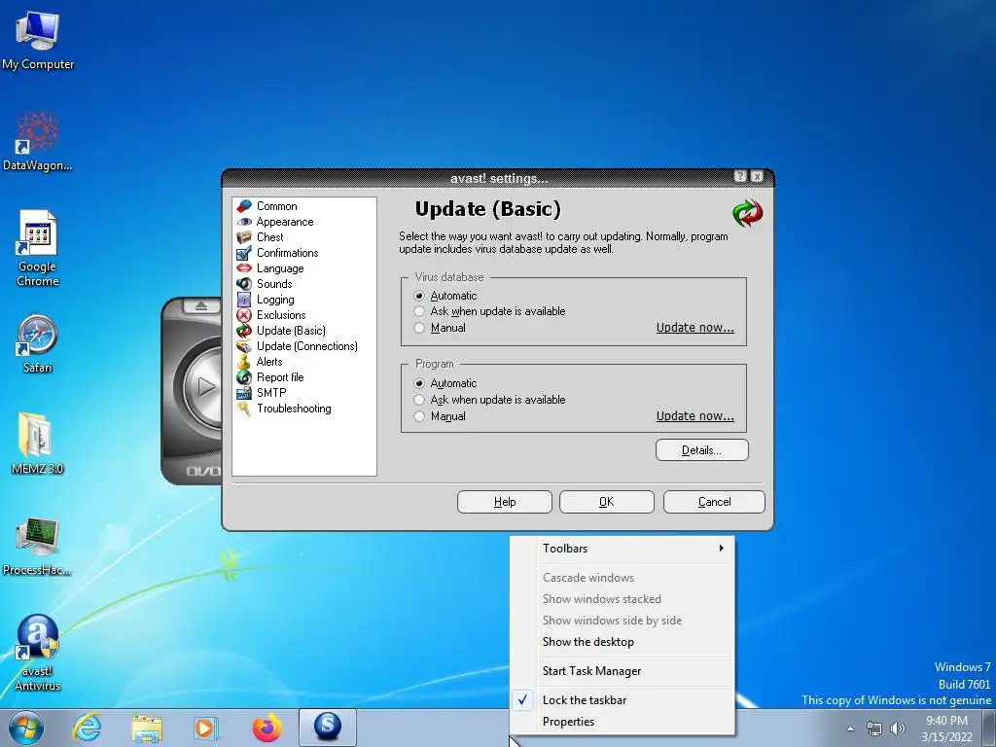996x747 pixels.
Task: Launch Google Chrome desktop shortcut
Action: [38, 248]
